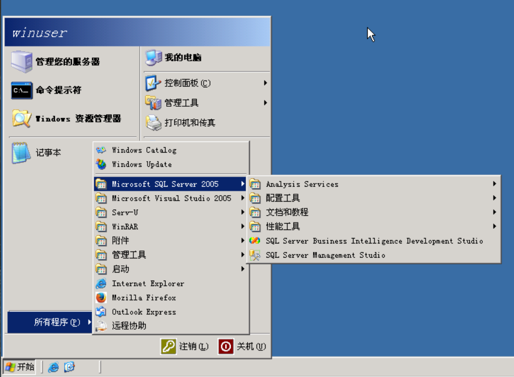Expand the right-column 管理工具 submenu arrow
Screen dimensions: 514x377
265,103
